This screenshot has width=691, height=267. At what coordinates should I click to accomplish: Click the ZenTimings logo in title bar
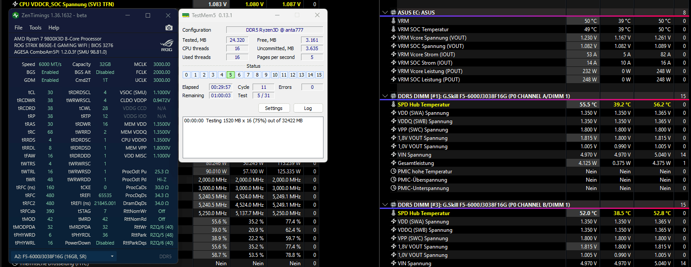(x=16, y=15)
